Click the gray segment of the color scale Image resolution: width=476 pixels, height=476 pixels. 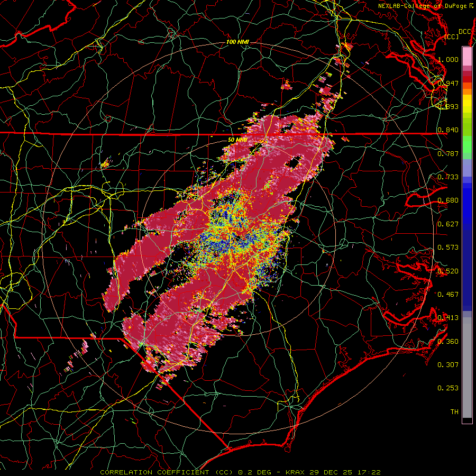point(467,368)
